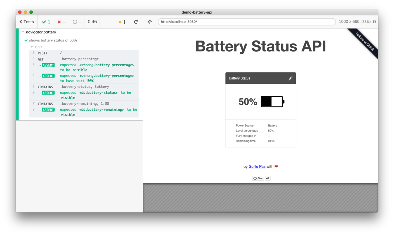Image resolution: width=394 pixels, height=235 pixels.
Task: Click the 1000 x 660 viewport size
Action: 349,22
